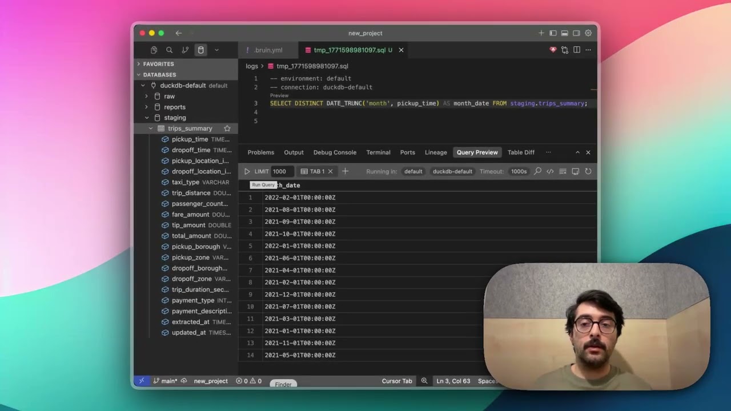This screenshot has width=731, height=411.
Task: Switch to the .bruin.yml tab
Action: (x=268, y=50)
